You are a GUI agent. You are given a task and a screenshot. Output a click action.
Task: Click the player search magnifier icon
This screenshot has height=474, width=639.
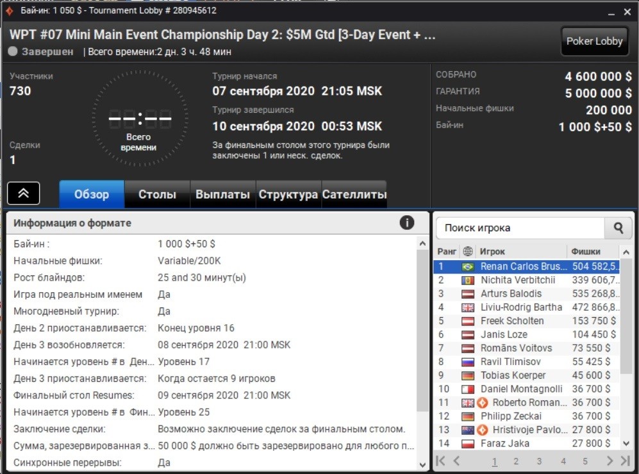tap(618, 227)
